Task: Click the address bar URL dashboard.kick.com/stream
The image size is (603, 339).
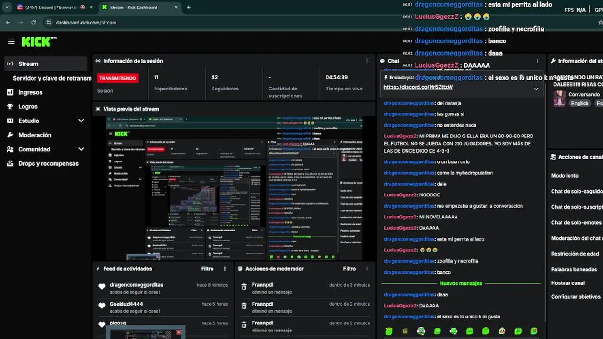Action: 86,22
